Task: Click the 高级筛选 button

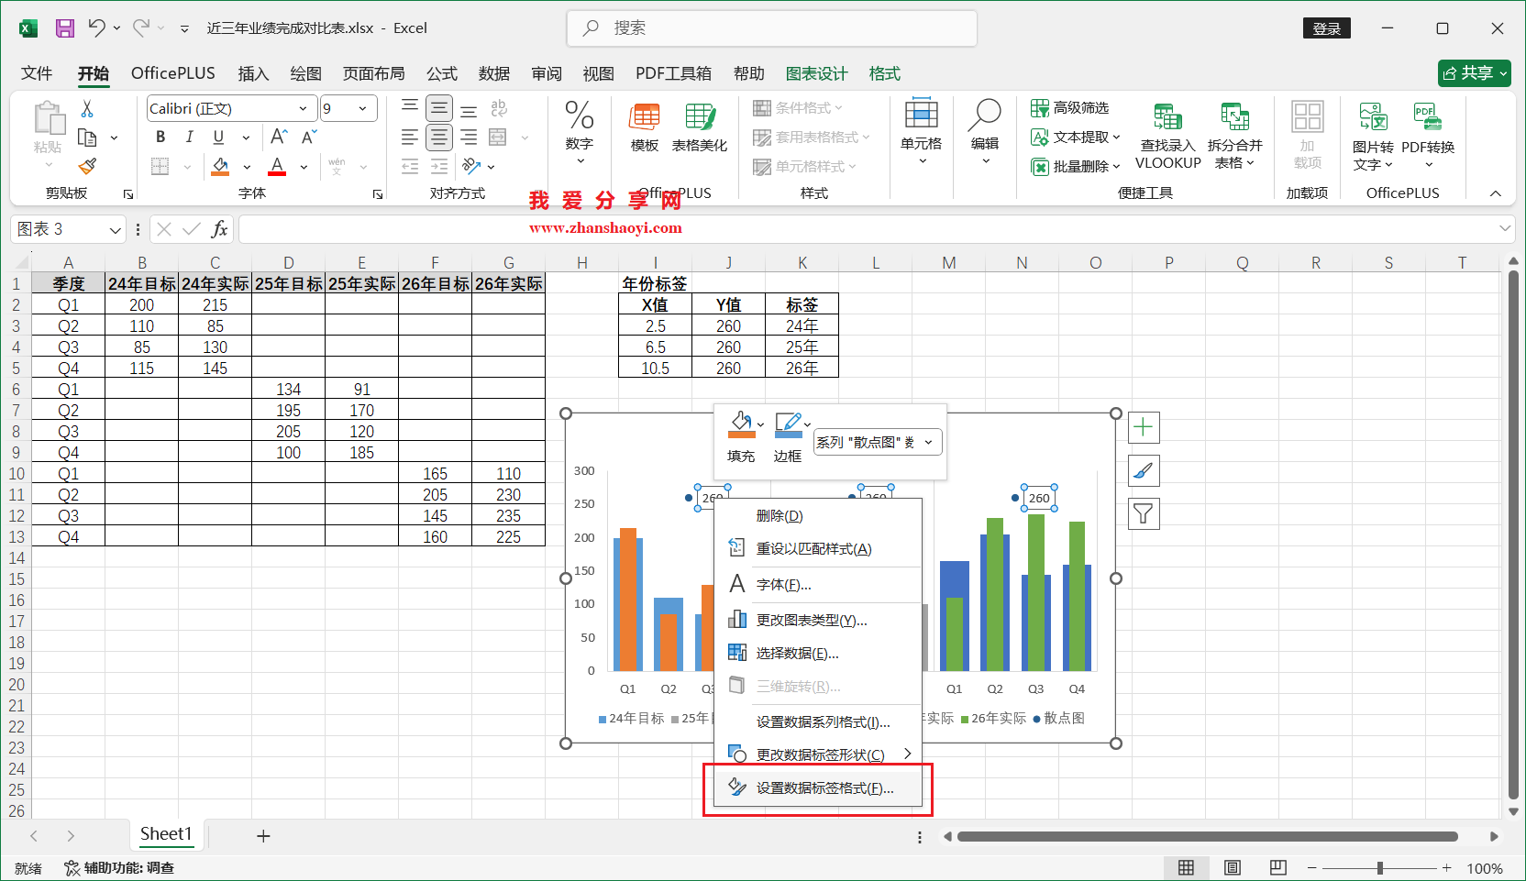Action: click(1069, 107)
